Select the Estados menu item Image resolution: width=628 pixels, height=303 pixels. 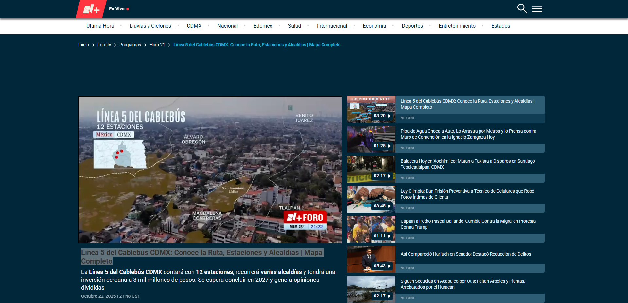[501, 26]
